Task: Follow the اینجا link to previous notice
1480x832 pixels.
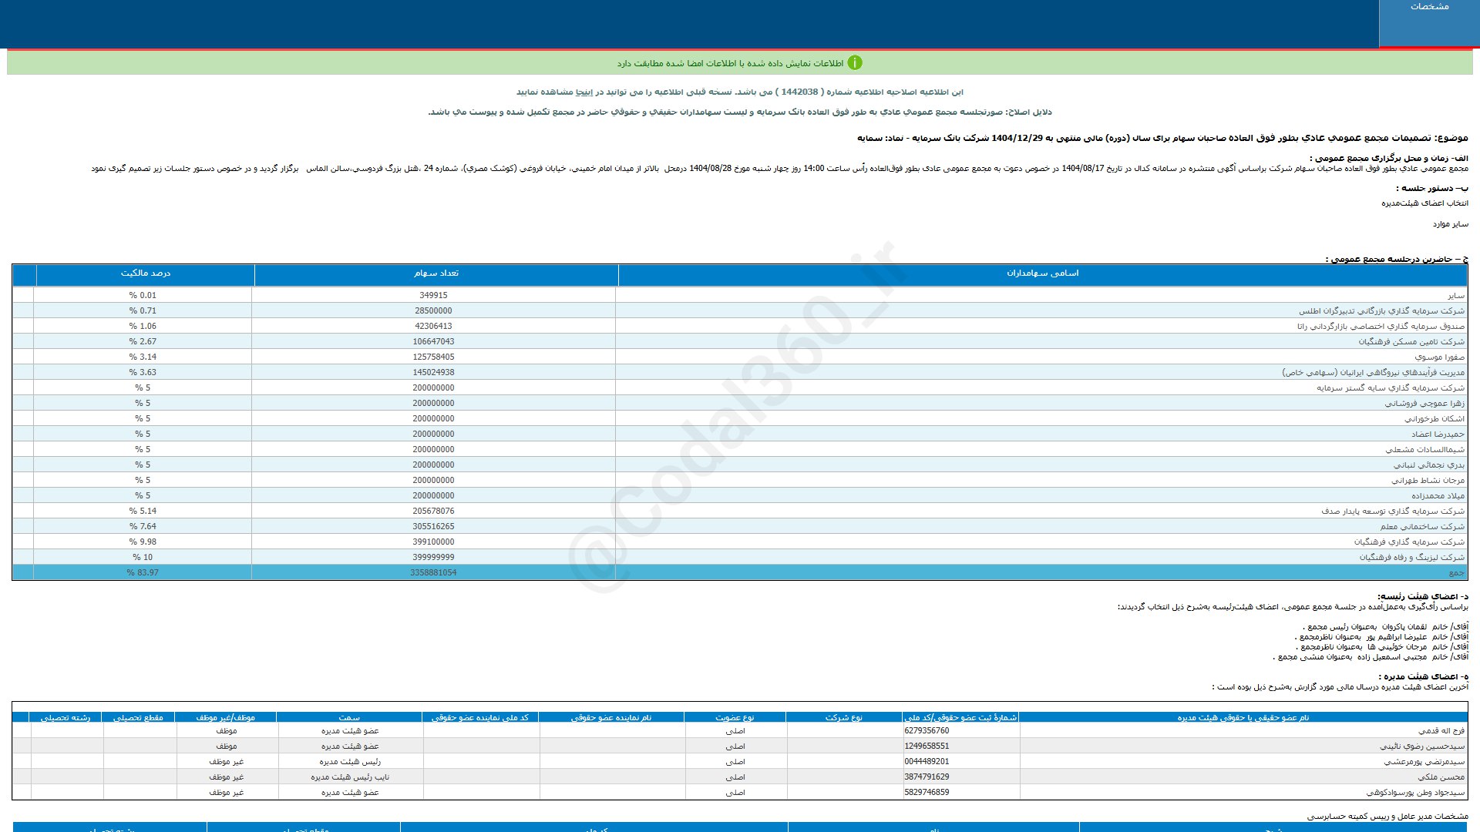Action: pyautogui.click(x=585, y=92)
